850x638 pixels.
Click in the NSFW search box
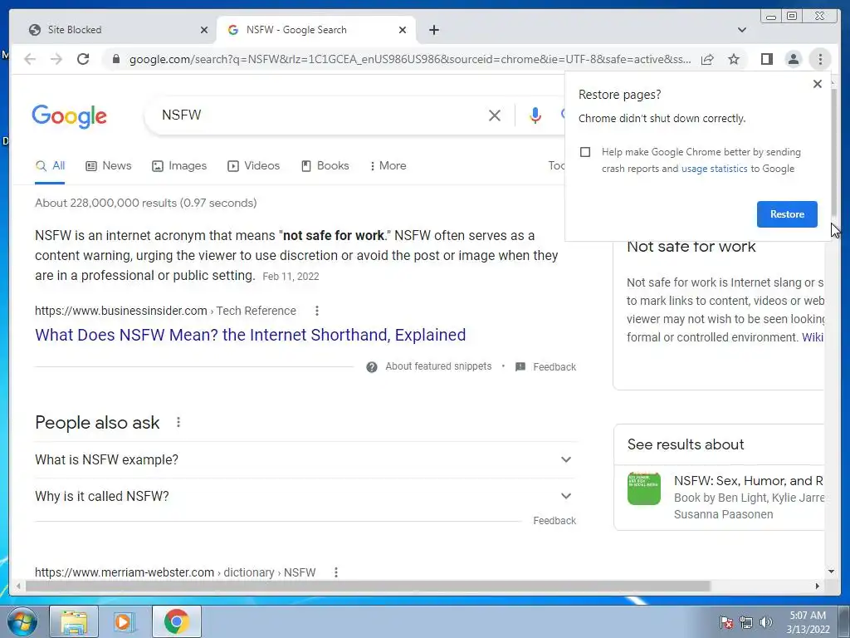[320, 115]
